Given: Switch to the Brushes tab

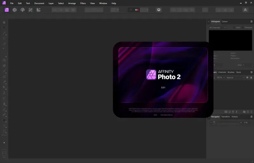Looking at the screenshot, I should pos(231,72).
